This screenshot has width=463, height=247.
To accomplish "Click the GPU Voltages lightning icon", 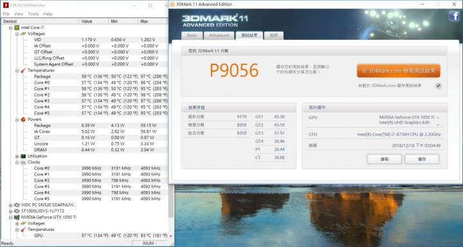I will coord(23,223).
